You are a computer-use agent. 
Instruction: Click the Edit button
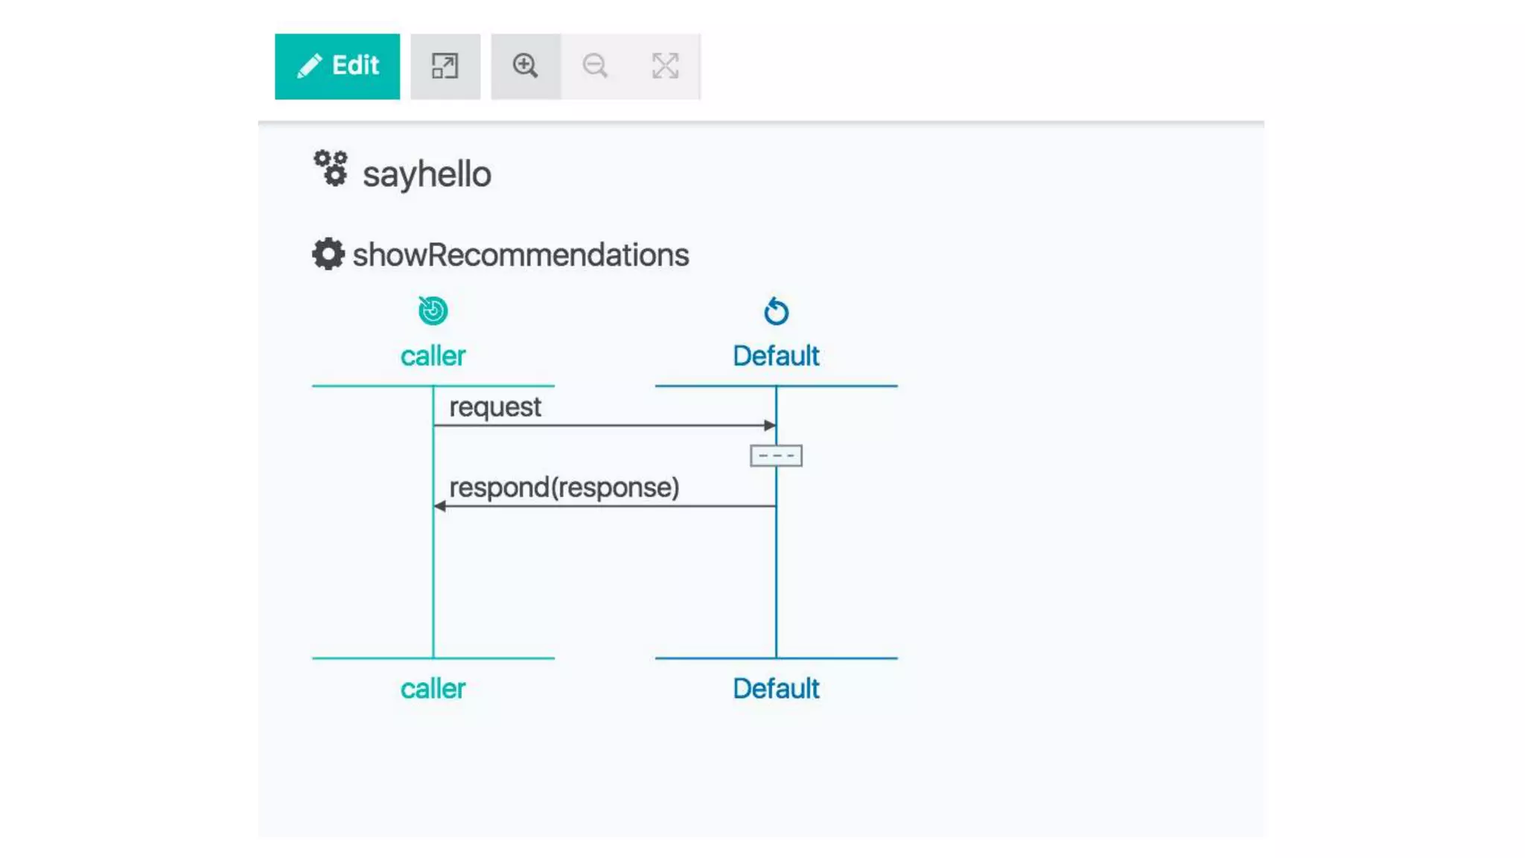point(337,66)
